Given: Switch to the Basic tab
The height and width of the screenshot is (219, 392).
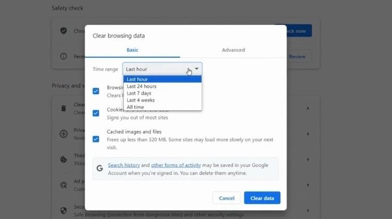Looking at the screenshot, I should point(132,50).
